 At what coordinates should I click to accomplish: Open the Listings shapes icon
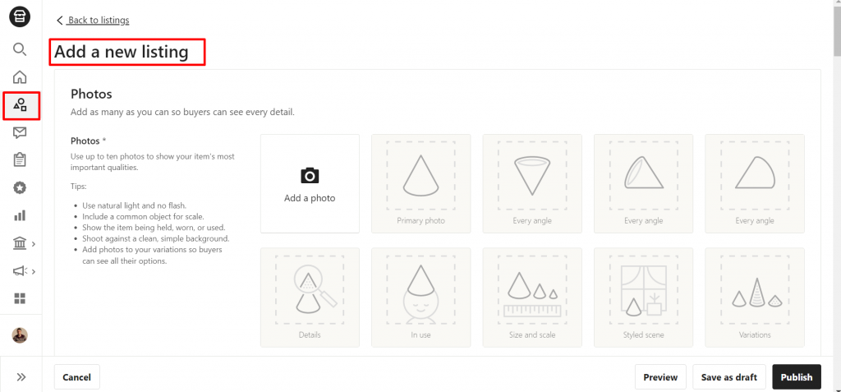[x=20, y=104]
